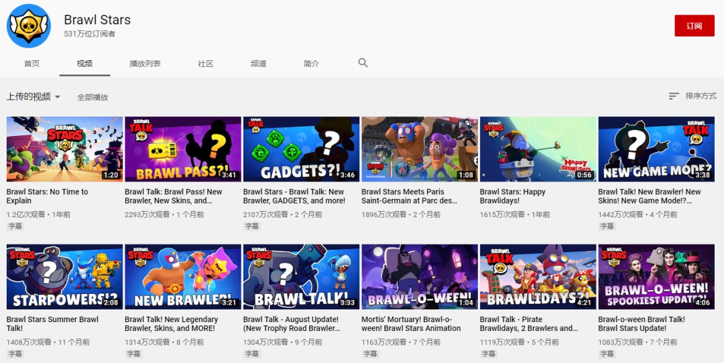Click the title Brawl Stars: No Time to Explain
This screenshot has width=724, height=363.
(47, 196)
